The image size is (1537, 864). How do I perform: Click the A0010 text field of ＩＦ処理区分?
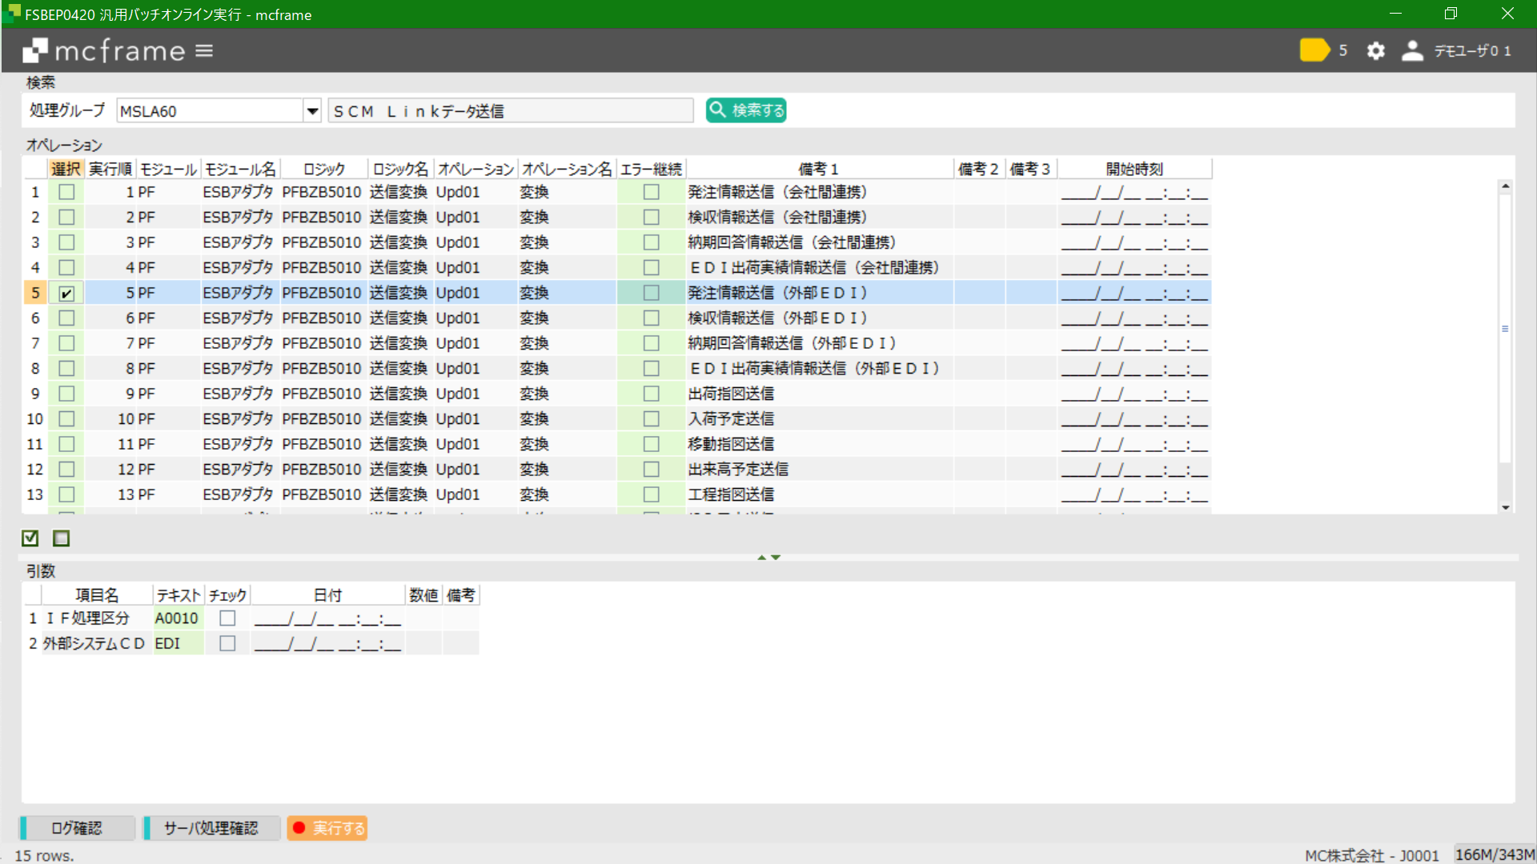177,618
